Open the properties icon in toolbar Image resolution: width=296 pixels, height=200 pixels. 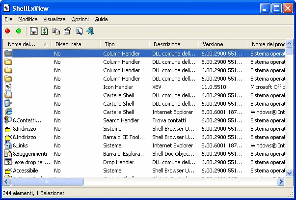pyautogui.click(x=67, y=31)
